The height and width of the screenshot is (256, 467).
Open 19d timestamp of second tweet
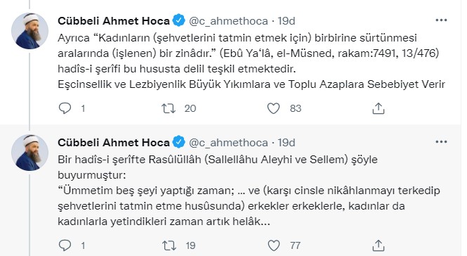click(x=287, y=143)
